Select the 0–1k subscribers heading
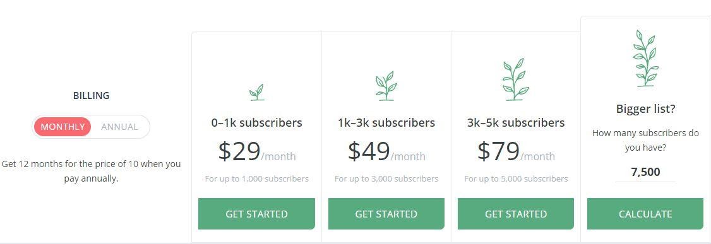The image size is (711, 244). (x=256, y=123)
